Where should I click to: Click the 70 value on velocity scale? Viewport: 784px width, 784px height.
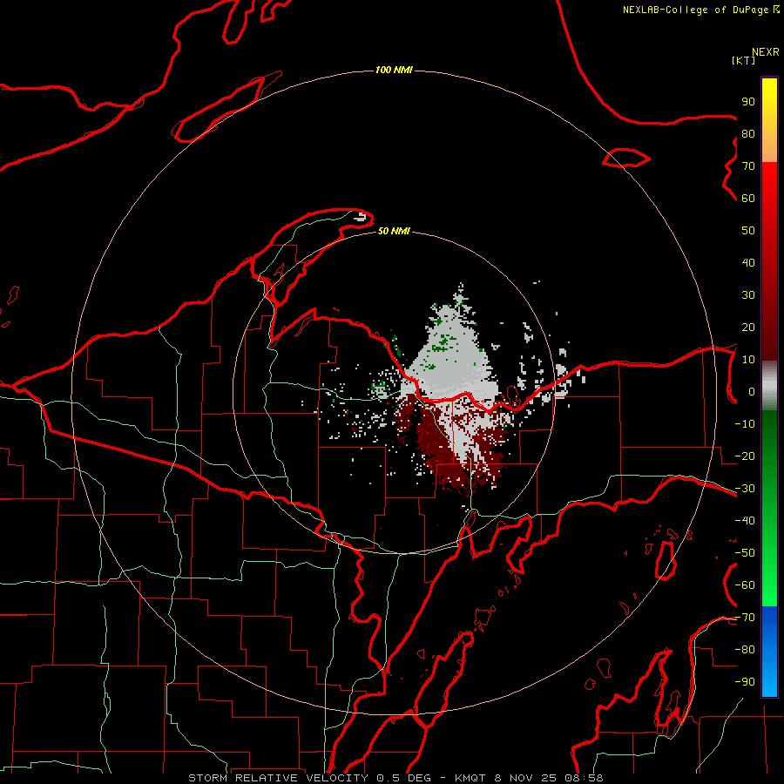748,166
